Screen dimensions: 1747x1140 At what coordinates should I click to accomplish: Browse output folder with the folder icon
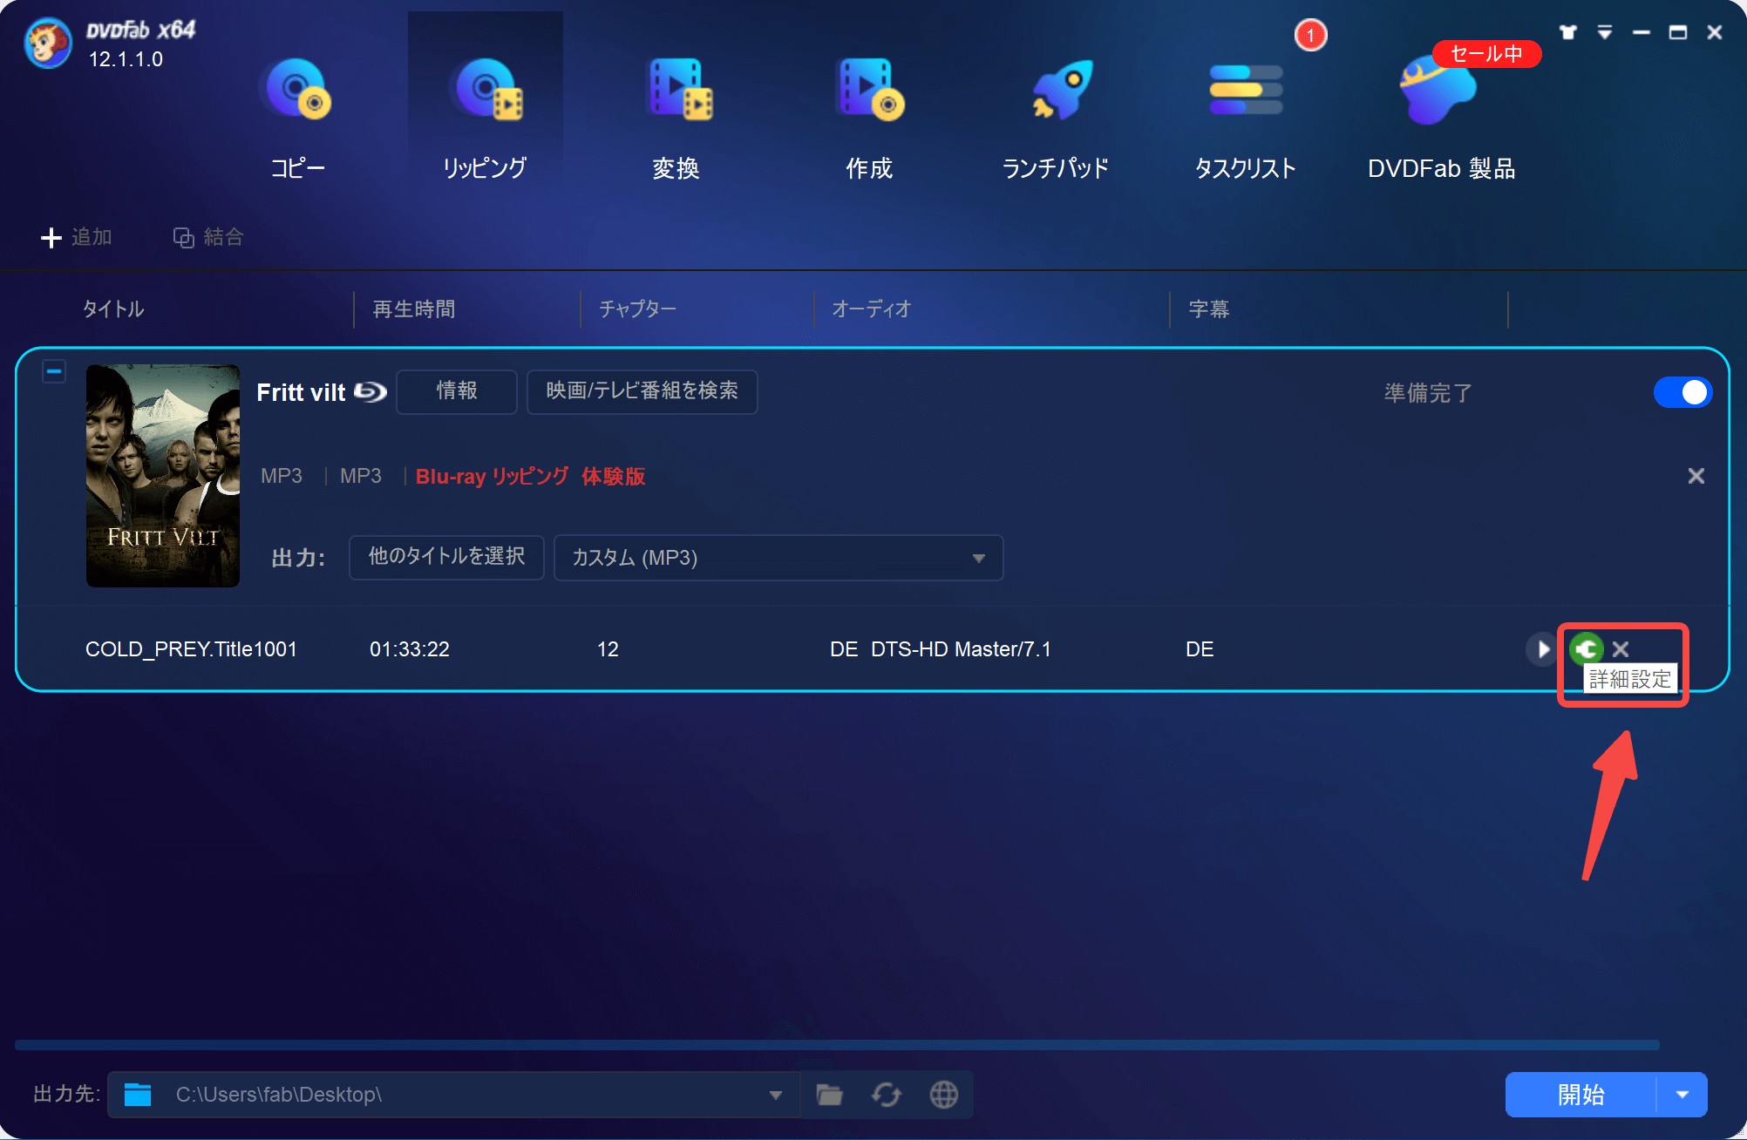829,1095
